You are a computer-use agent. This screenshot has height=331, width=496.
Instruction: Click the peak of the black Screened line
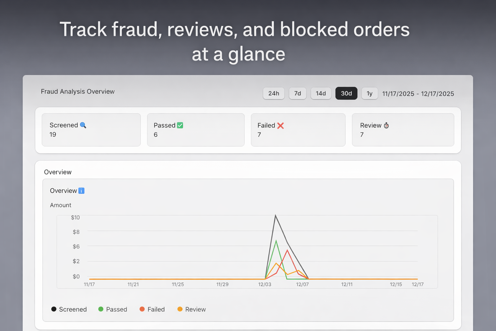click(275, 215)
